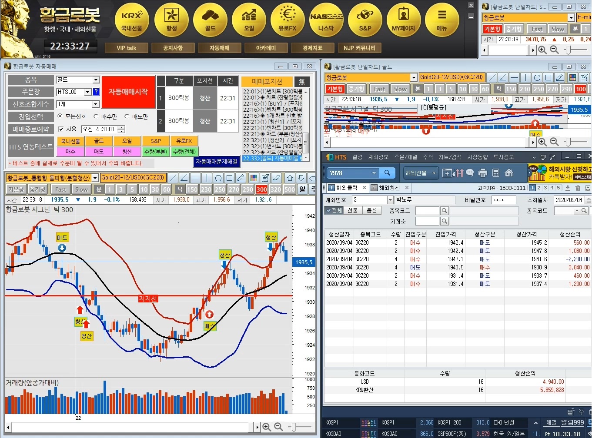
Task: Click blue question mark help icon
Action: pyautogui.click(x=96, y=92)
